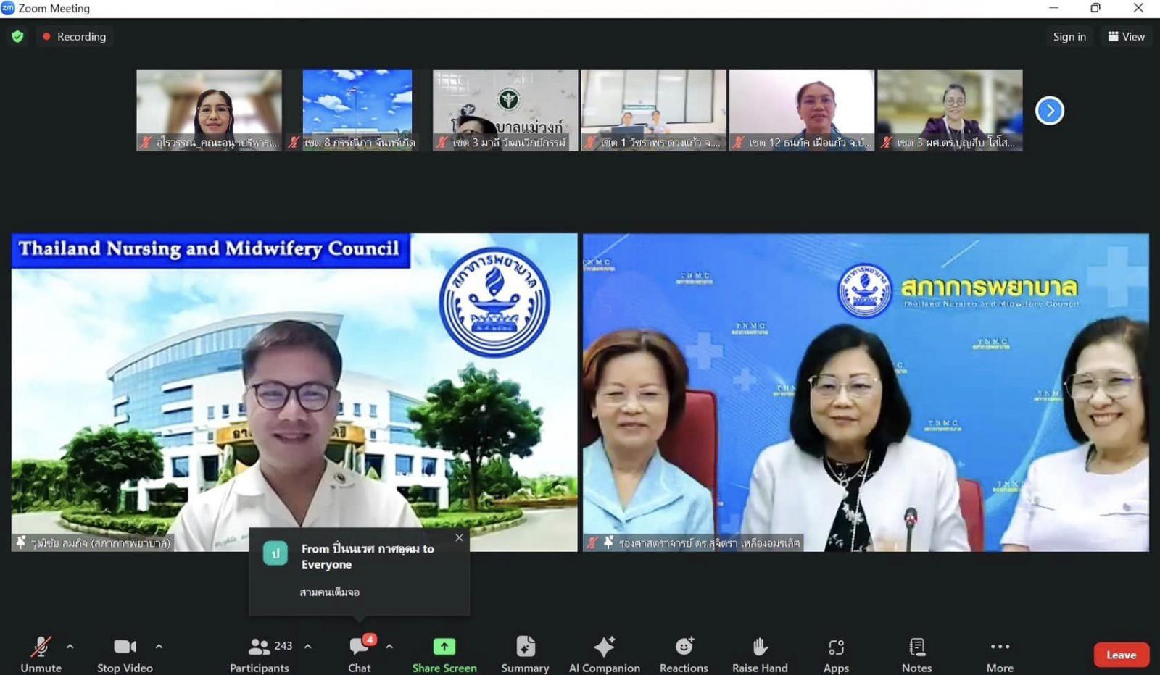The width and height of the screenshot is (1160, 675).
Task: Click name label รองศาสตราจารย์ ดร.สุจิตรา
Action: pos(709,542)
